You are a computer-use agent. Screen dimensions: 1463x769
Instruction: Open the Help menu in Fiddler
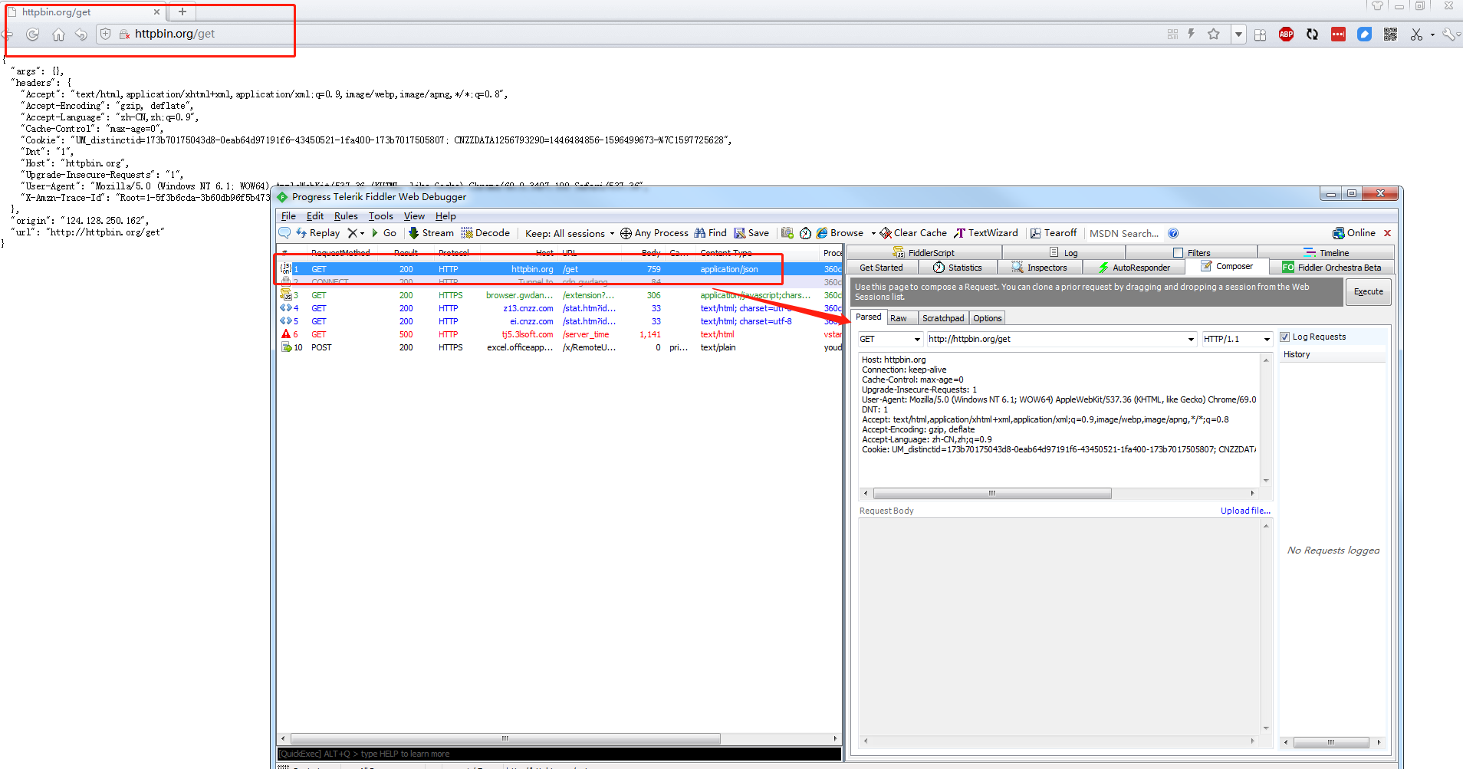tap(445, 216)
